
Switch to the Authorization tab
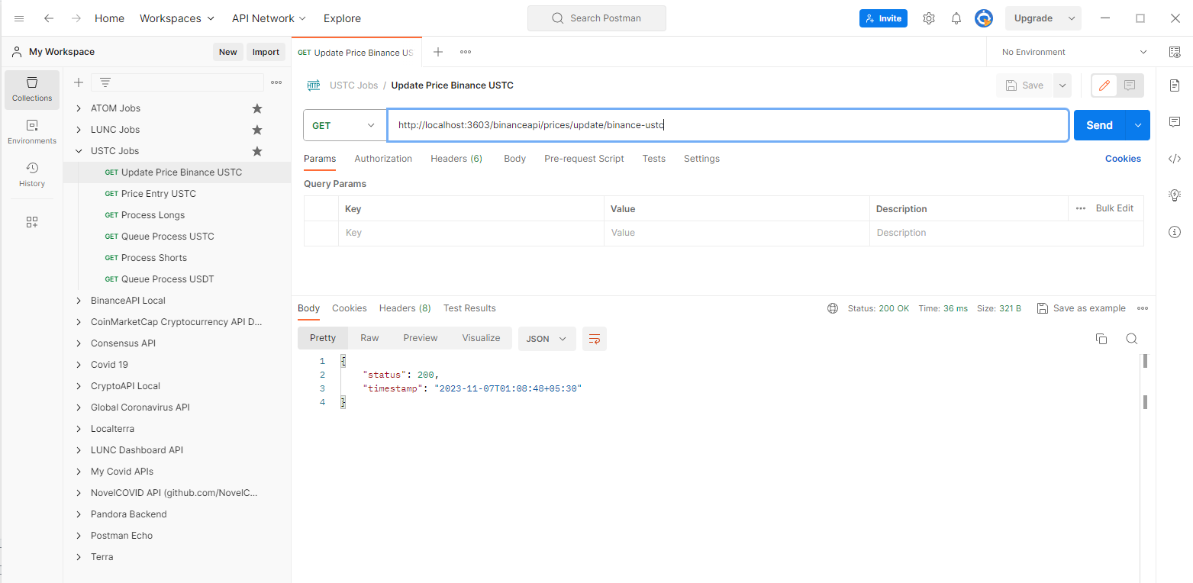(383, 159)
